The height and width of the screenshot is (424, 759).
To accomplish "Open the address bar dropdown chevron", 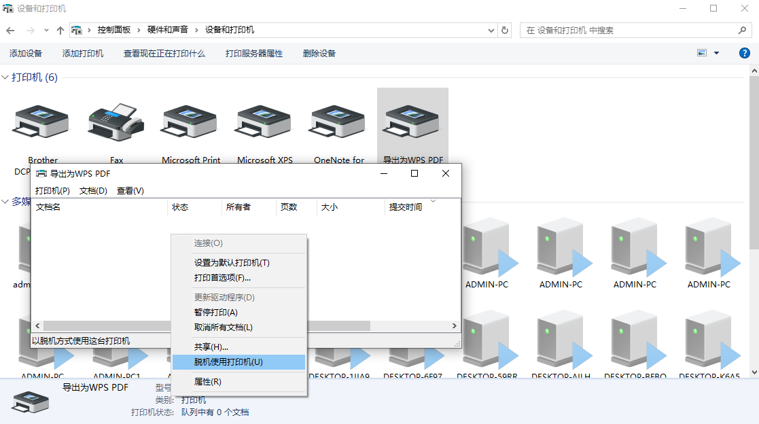I will [x=491, y=30].
